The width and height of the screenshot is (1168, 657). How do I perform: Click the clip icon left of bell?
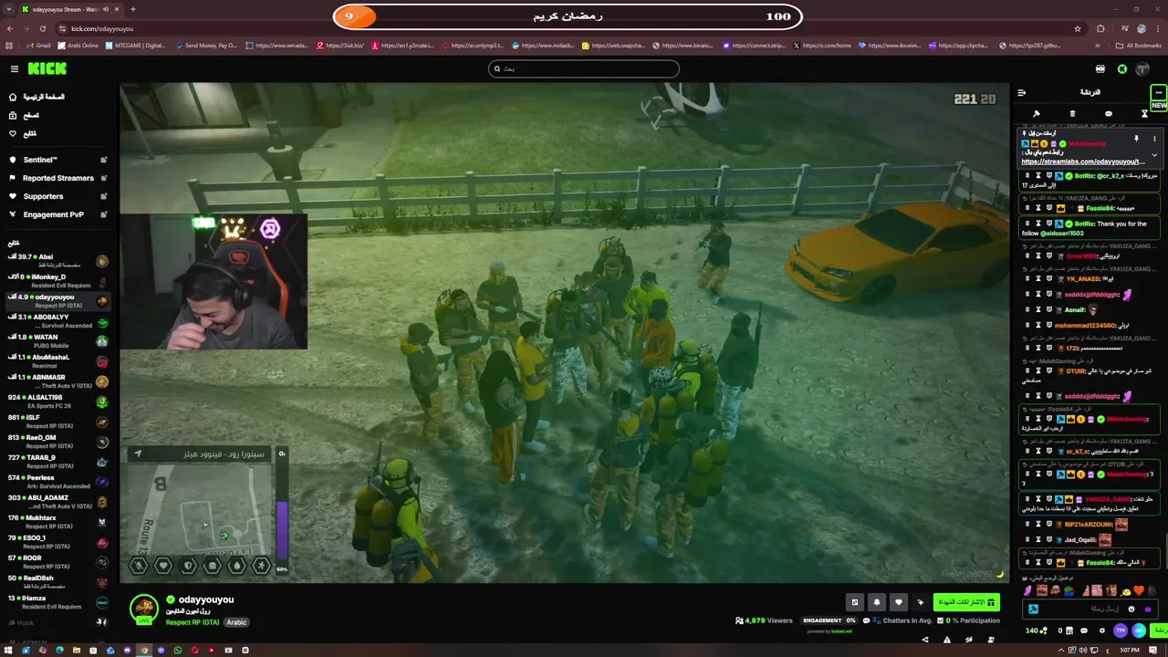[x=855, y=602]
